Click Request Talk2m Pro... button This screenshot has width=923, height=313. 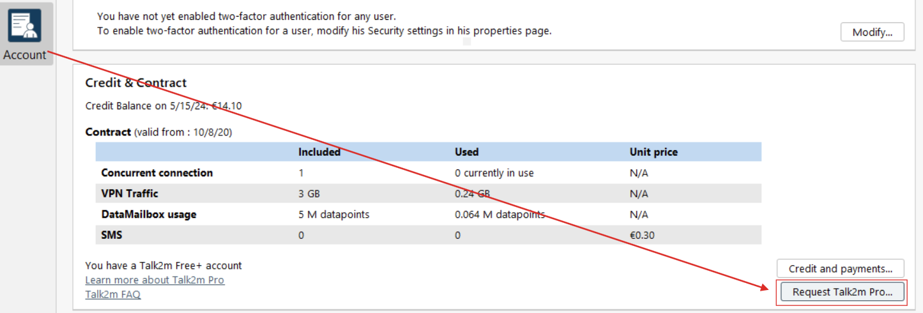(x=842, y=292)
